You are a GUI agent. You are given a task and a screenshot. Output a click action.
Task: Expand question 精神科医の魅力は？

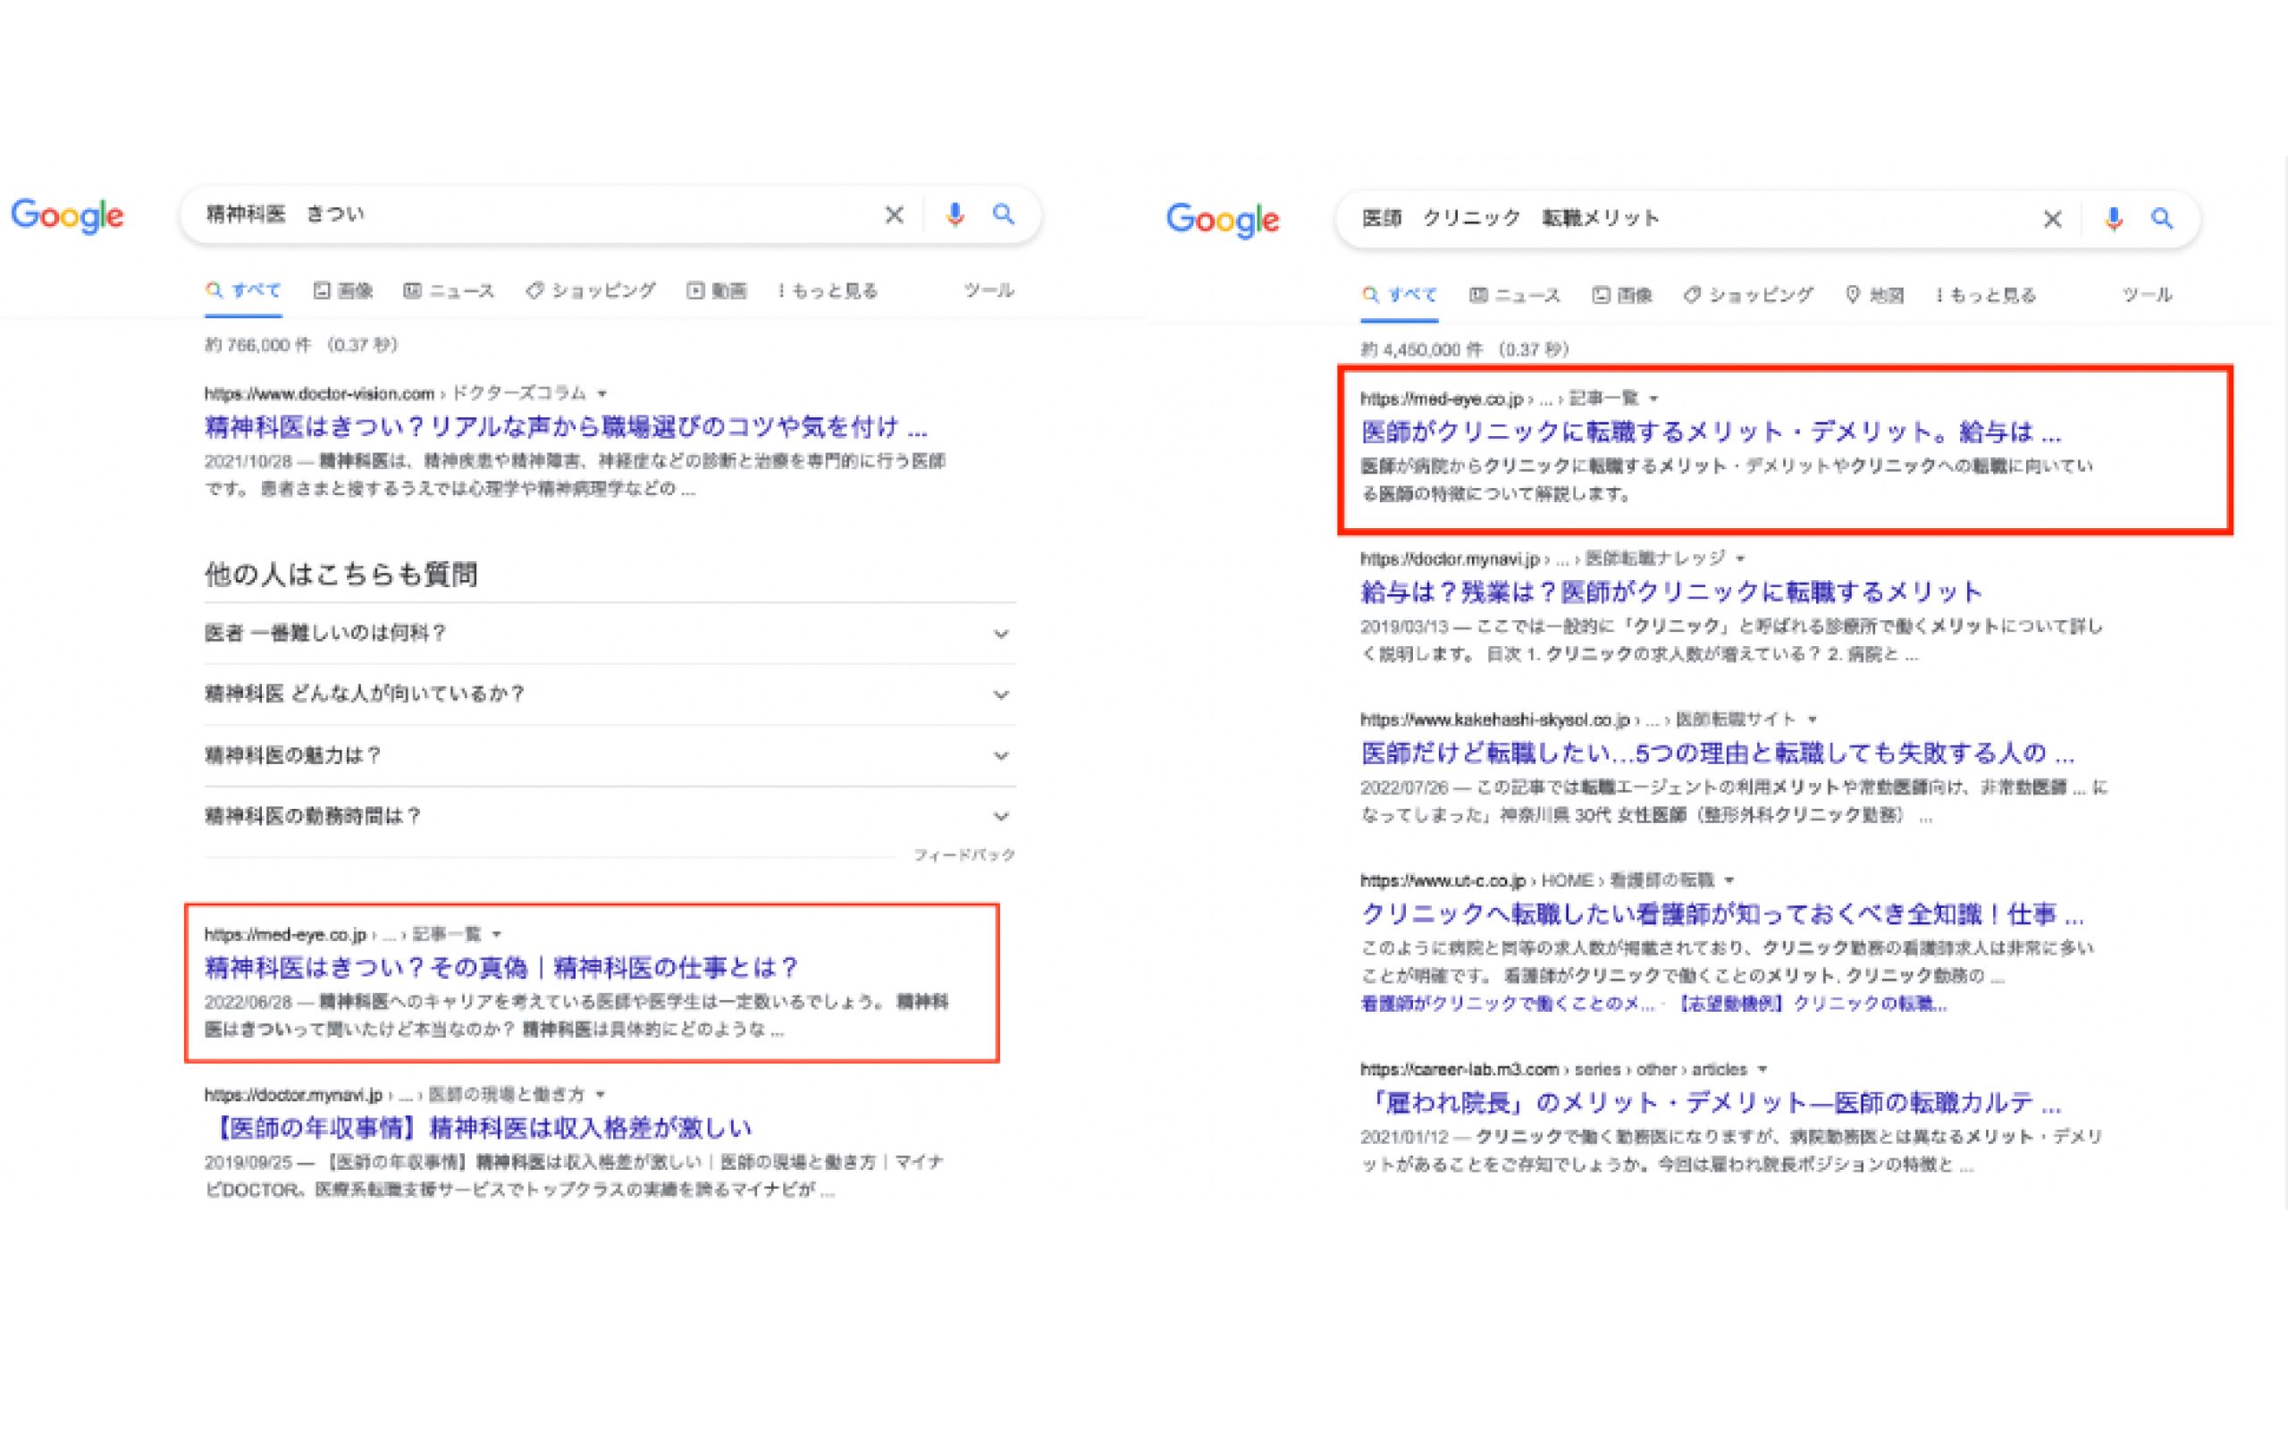1000,756
